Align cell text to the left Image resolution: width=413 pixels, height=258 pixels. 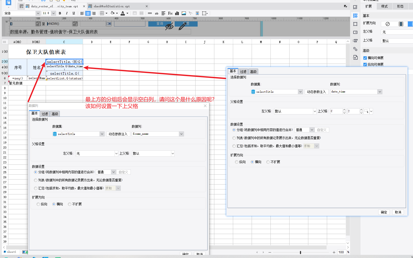click(x=82, y=13)
